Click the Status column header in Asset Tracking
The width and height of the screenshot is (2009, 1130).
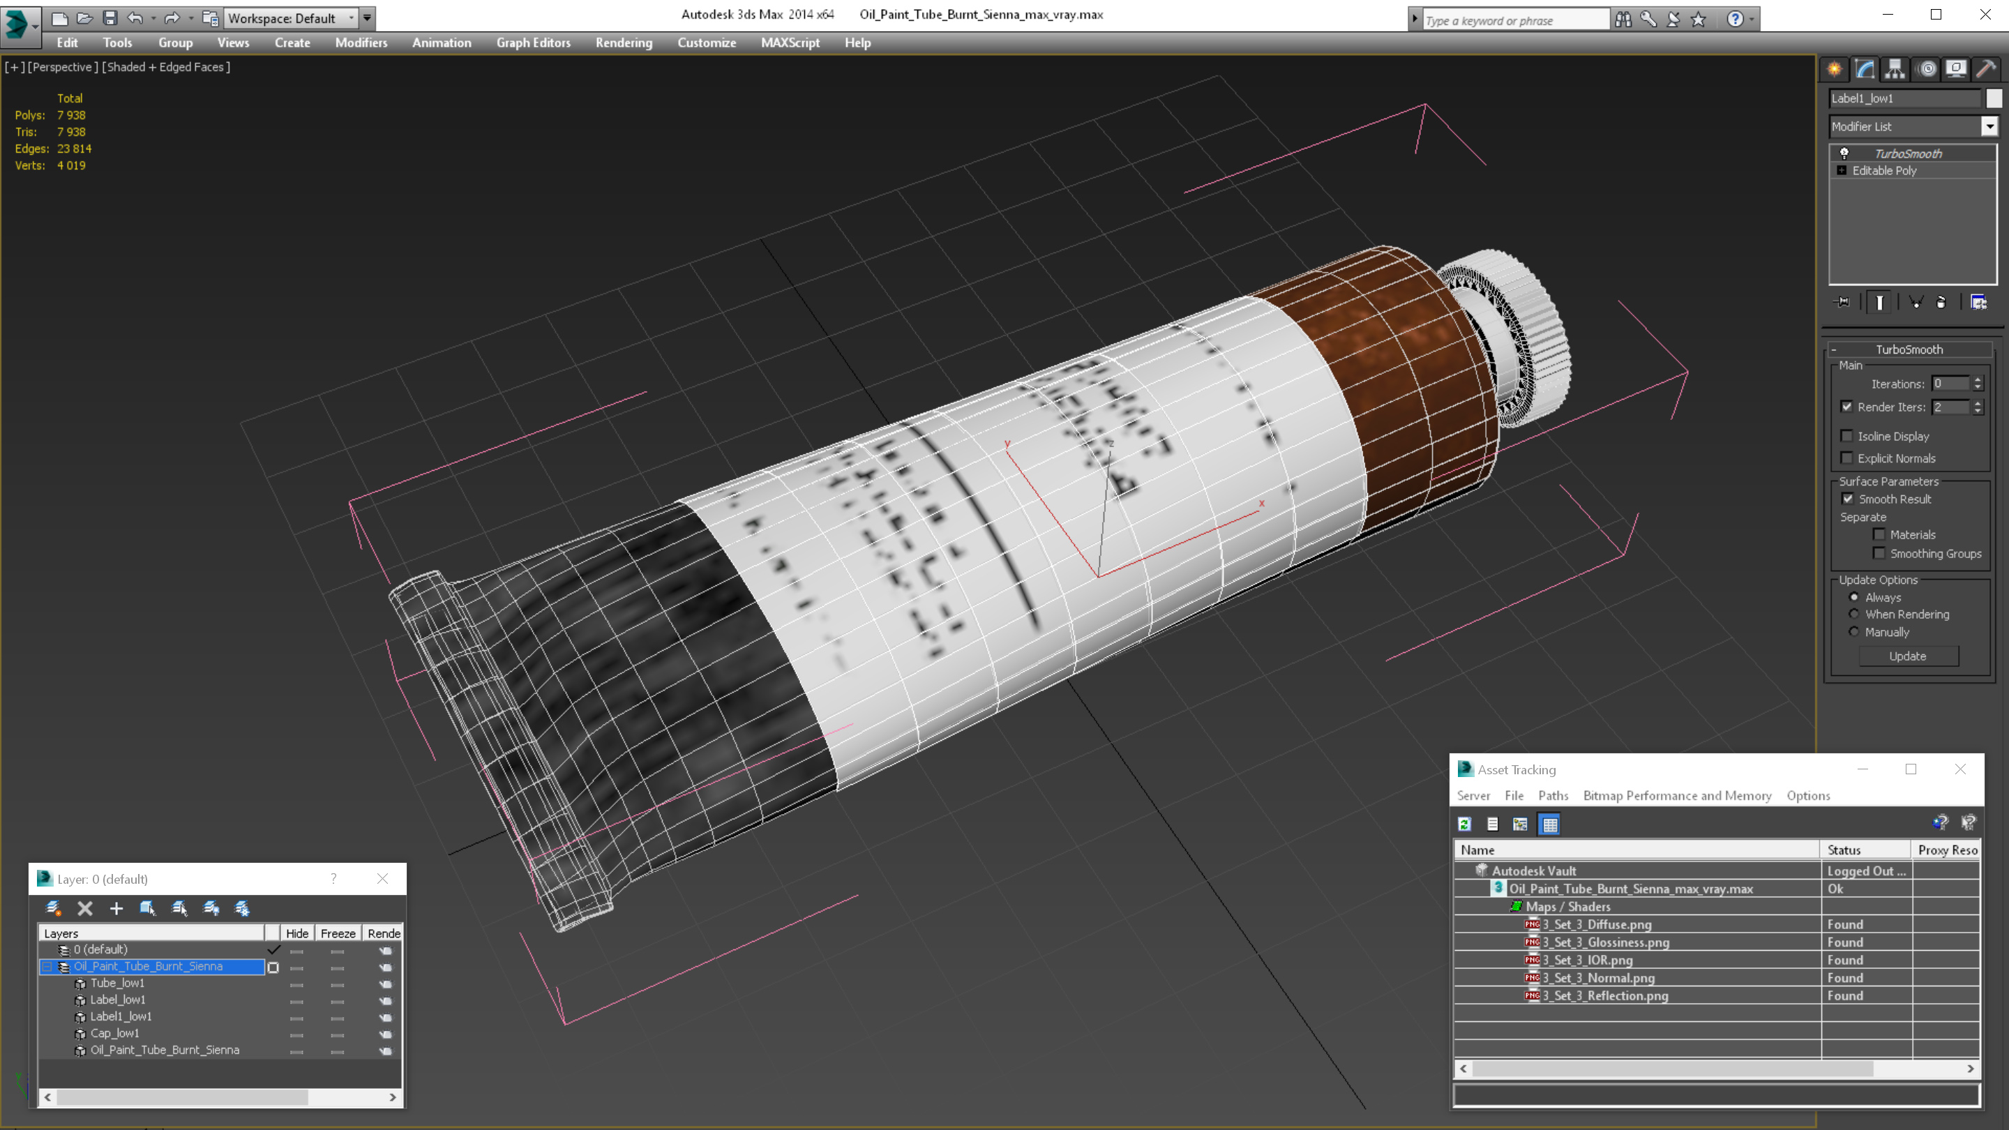[1865, 850]
